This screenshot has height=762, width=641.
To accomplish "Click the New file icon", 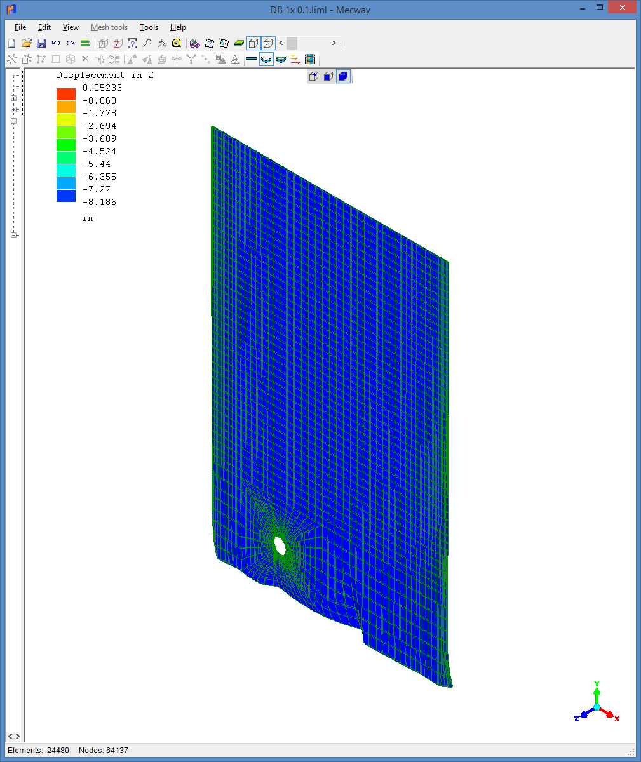I will click(x=11, y=43).
